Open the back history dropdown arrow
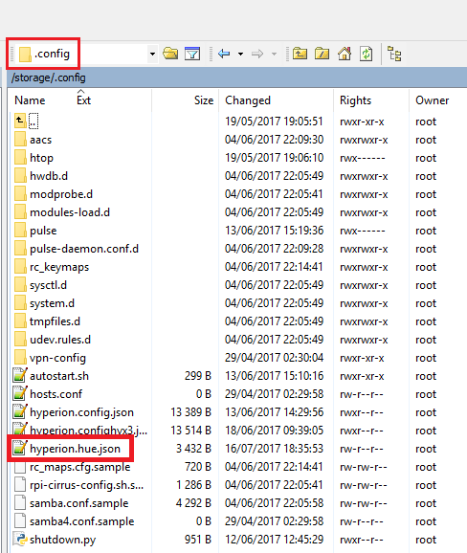 240,54
